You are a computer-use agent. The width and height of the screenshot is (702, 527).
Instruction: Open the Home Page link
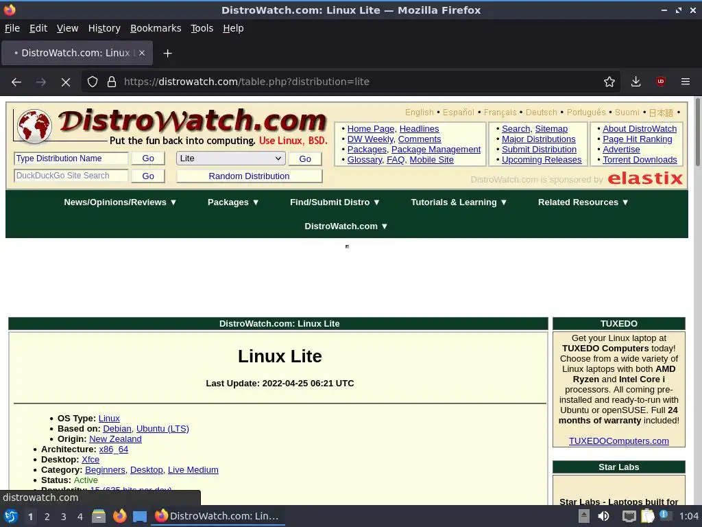(x=371, y=129)
